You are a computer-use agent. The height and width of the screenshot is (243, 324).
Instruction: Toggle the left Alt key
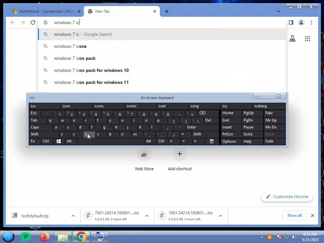click(71, 141)
